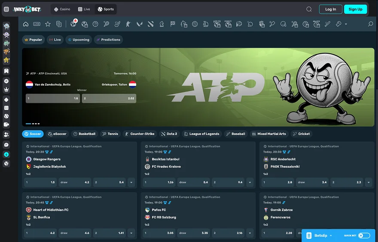Click the Log In button
Viewport: 378px width, 242px height.
click(x=330, y=9)
